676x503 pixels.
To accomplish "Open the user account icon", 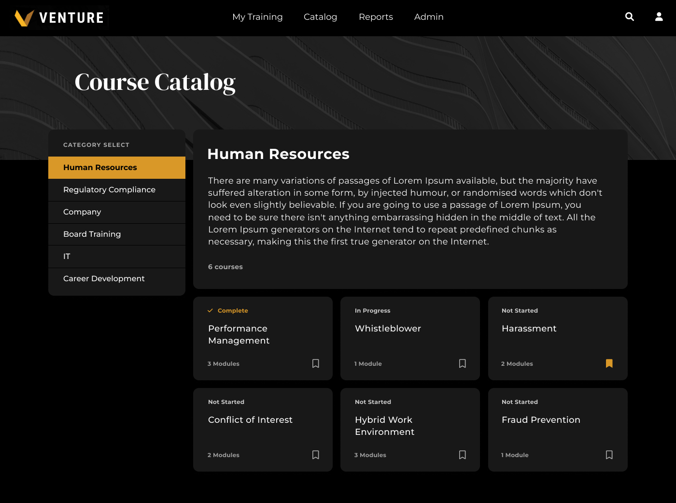I will click(659, 16).
